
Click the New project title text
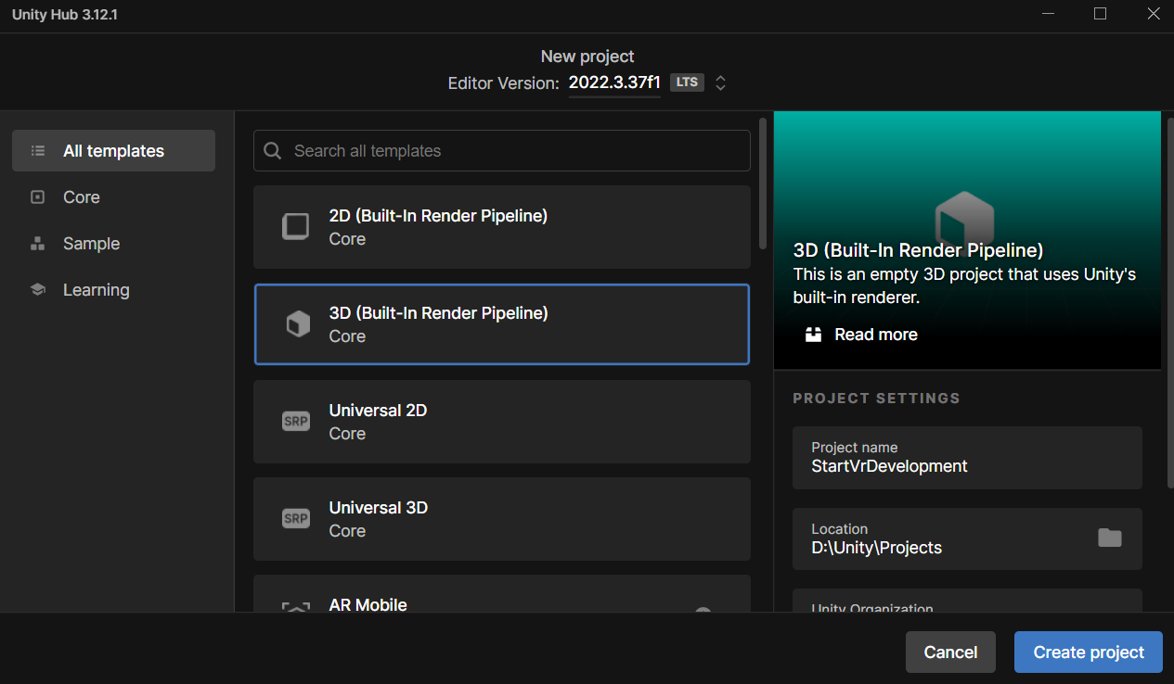point(587,57)
